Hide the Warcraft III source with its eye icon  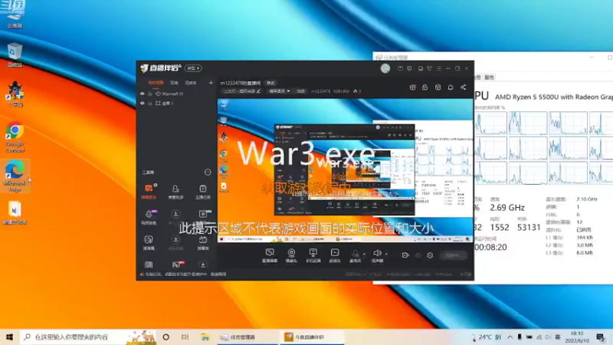pyautogui.click(x=143, y=94)
